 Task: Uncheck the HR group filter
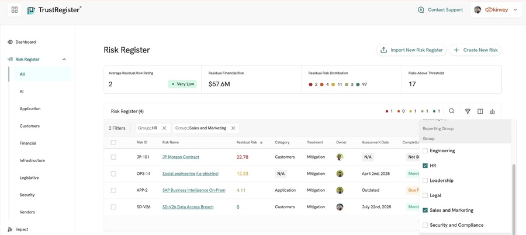point(425,166)
